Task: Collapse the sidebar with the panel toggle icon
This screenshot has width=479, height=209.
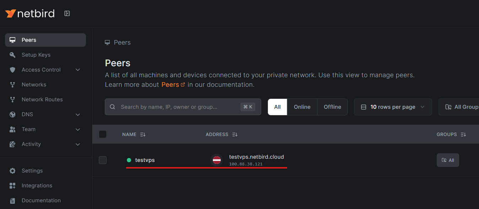Action: [67, 13]
